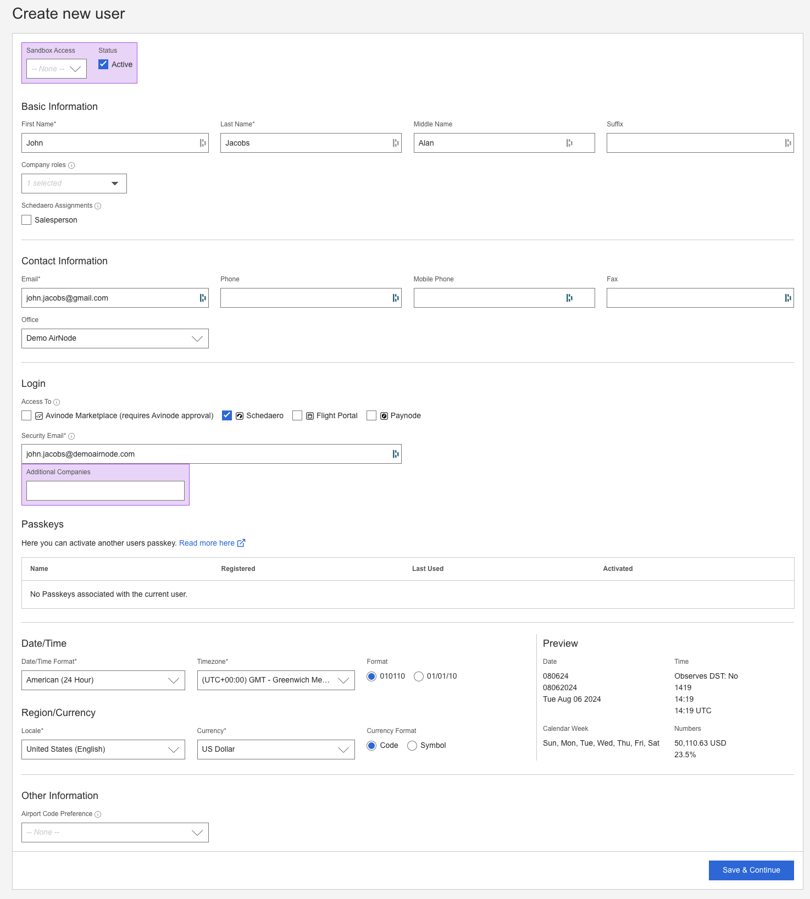Click the Fax input field

coord(700,298)
